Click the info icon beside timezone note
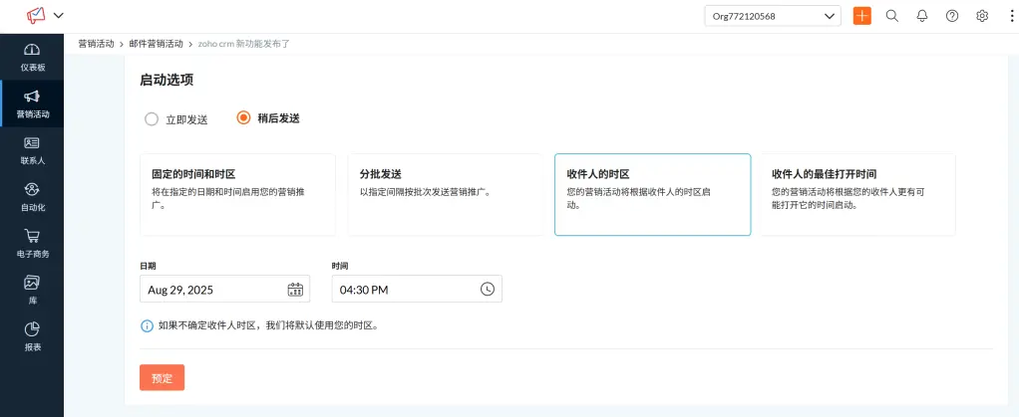This screenshot has height=417, width=1019. click(x=148, y=325)
